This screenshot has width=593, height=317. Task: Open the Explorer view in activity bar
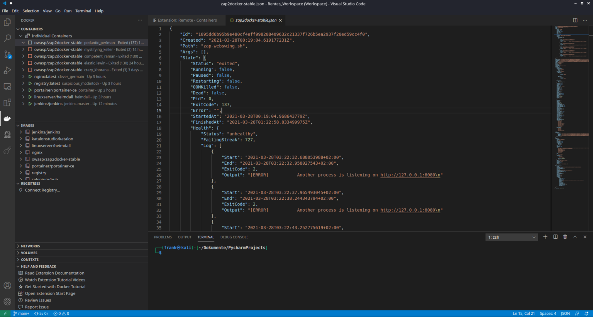tap(7, 22)
